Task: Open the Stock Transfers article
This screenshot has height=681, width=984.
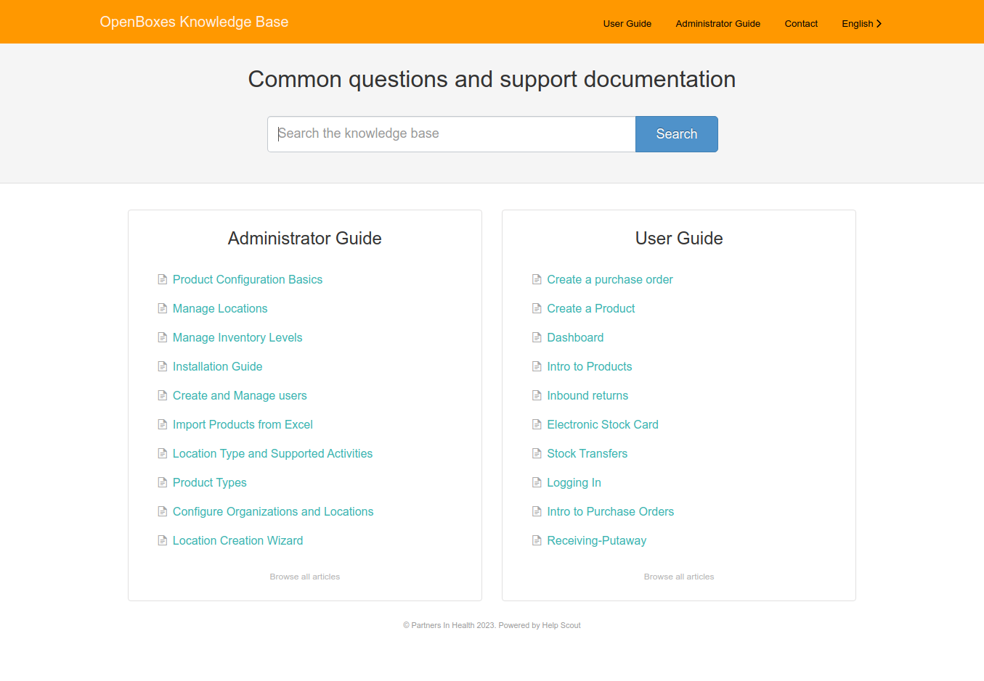Action: point(587,453)
